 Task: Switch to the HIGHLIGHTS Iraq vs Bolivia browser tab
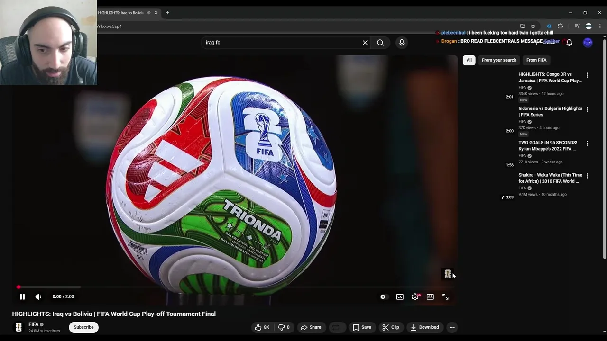(121, 13)
